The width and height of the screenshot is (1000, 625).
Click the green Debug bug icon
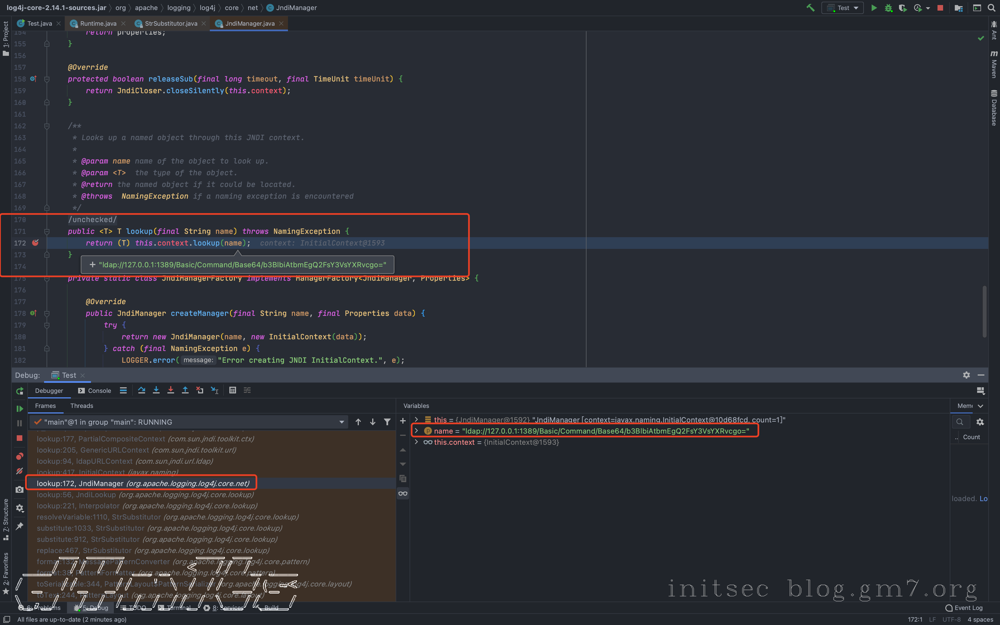click(888, 8)
